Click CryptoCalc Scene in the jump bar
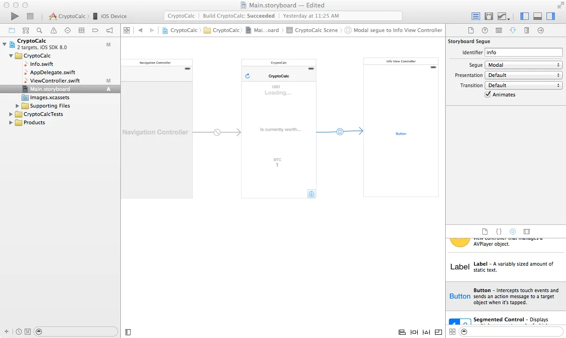 click(x=312, y=30)
